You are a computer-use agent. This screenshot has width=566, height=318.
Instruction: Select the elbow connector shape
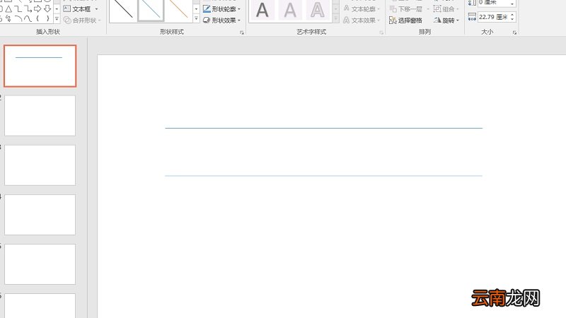[18, 9]
